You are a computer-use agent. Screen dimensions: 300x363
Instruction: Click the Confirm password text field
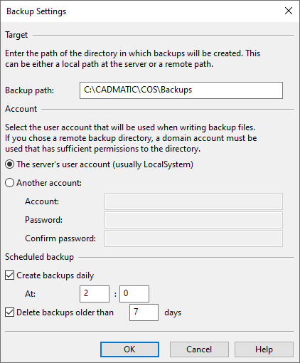193,238
